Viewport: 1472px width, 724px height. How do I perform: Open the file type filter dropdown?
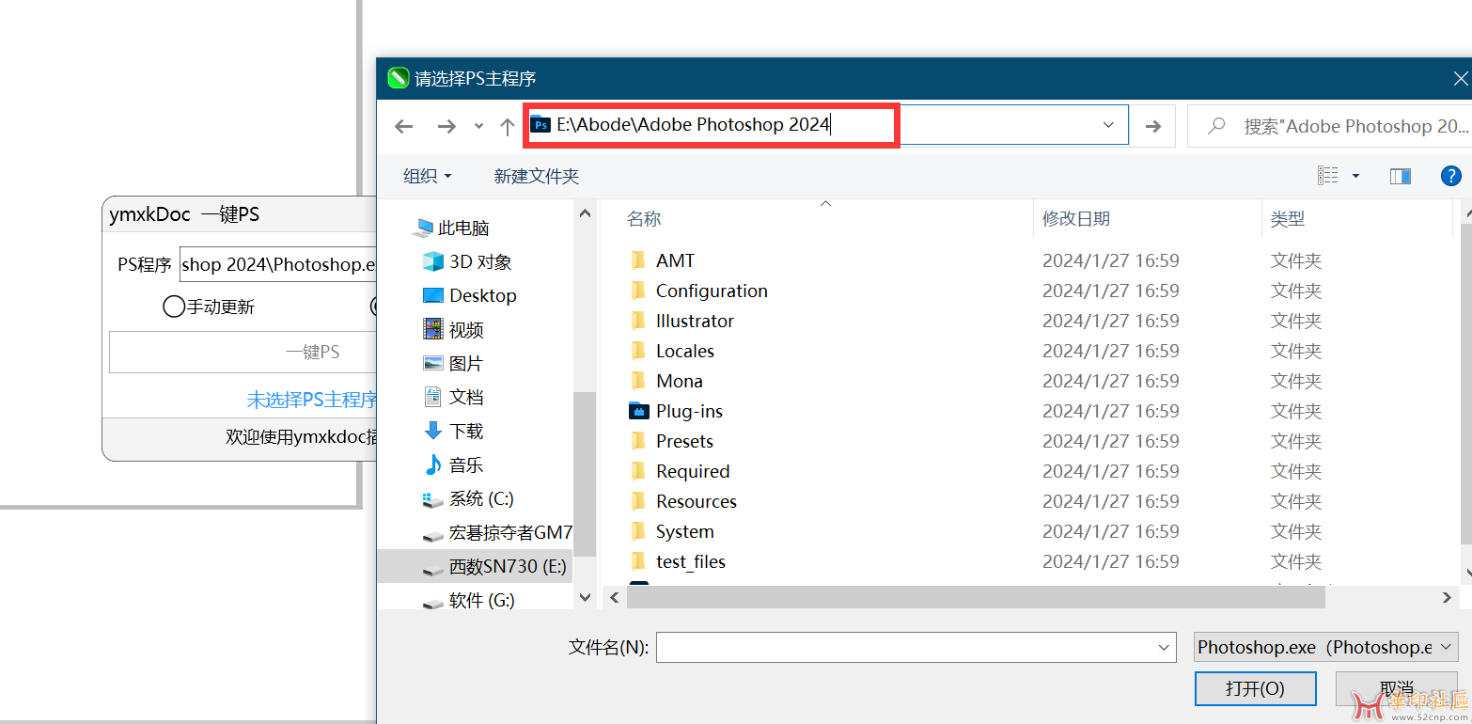tap(1325, 647)
